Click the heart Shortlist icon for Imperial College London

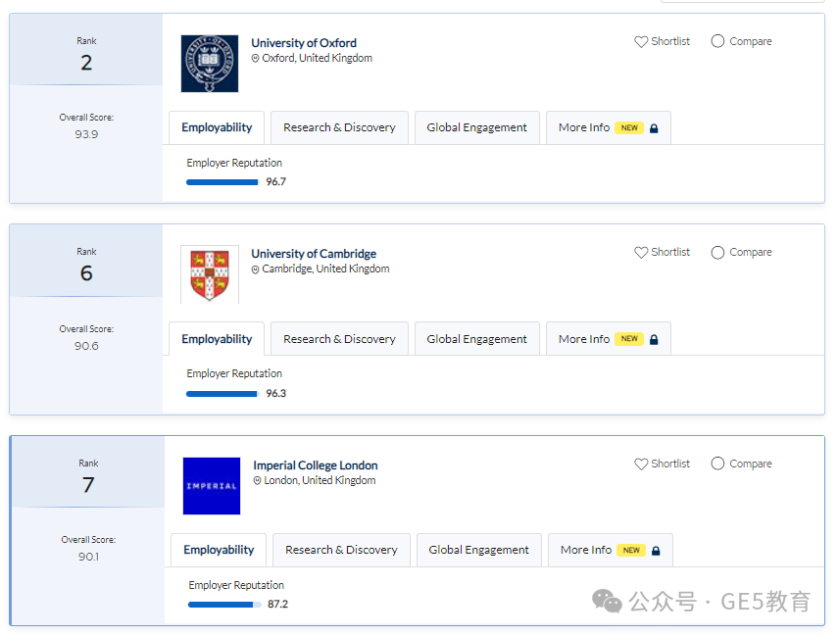[x=641, y=464]
